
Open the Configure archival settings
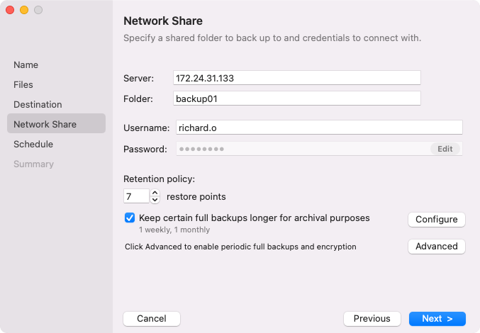(x=436, y=220)
